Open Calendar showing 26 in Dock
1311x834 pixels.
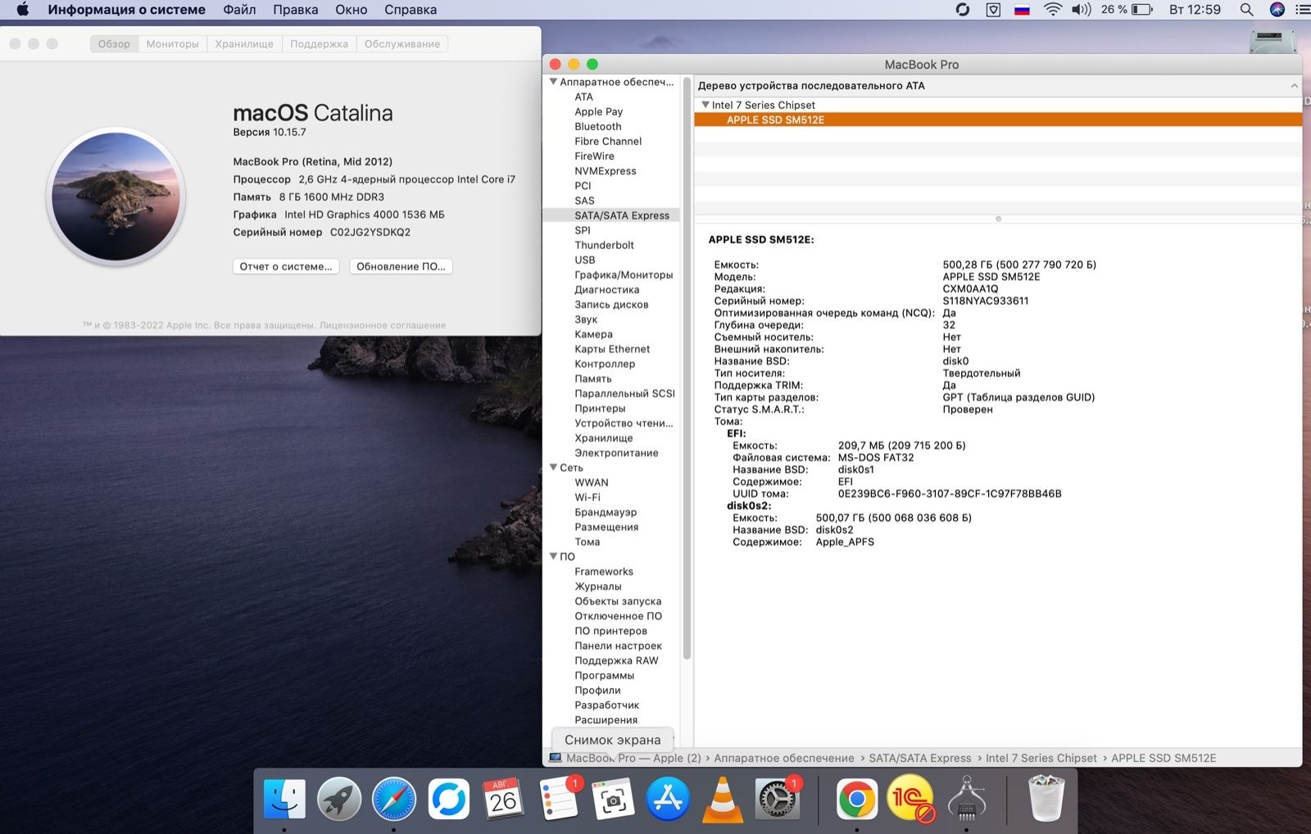503,799
